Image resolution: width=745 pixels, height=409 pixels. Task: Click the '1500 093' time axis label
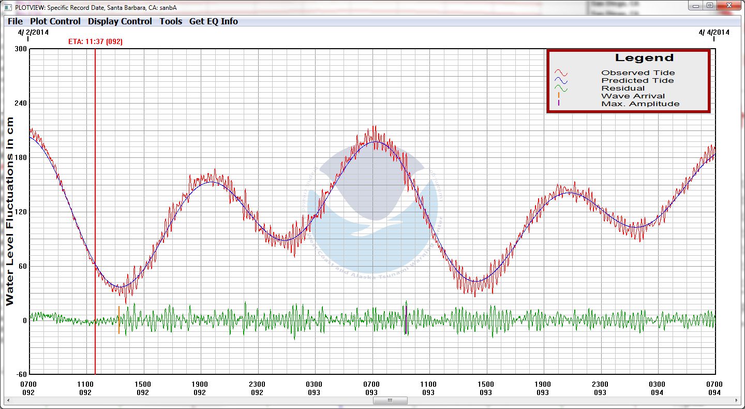pyautogui.click(x=486, y=388)
